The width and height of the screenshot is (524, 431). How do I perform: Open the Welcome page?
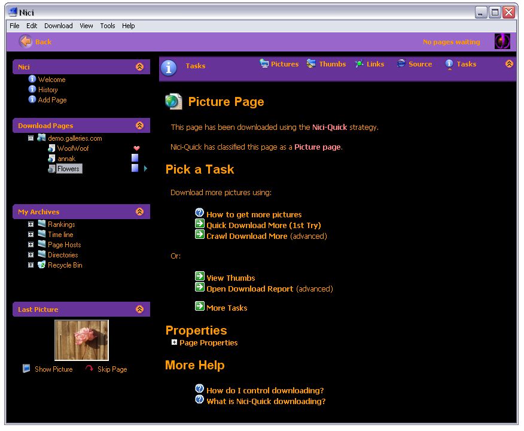[x=52, y=80]
